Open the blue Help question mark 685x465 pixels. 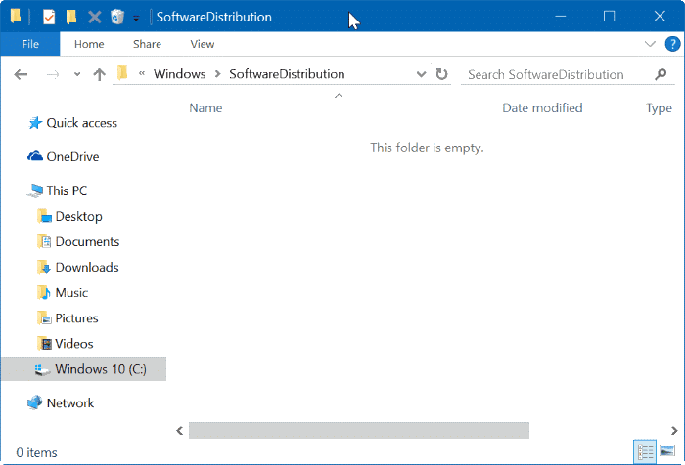672,44
